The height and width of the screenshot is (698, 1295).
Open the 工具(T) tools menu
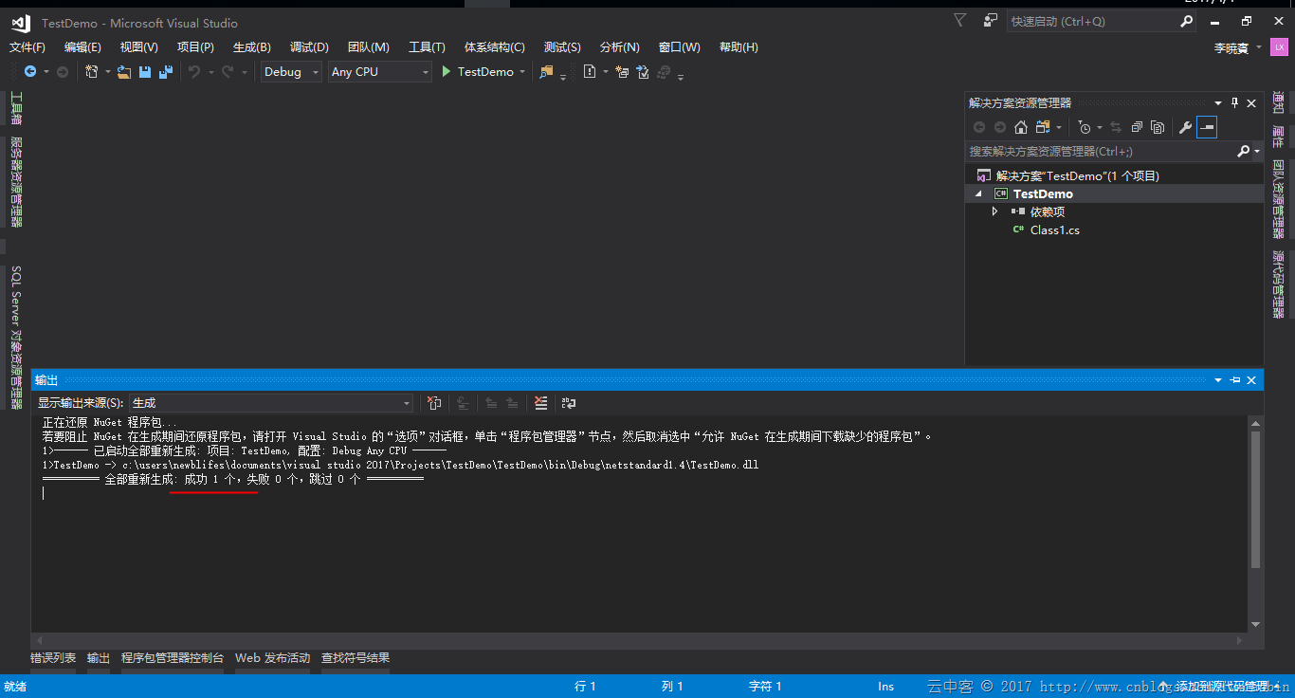click(427, 47)
